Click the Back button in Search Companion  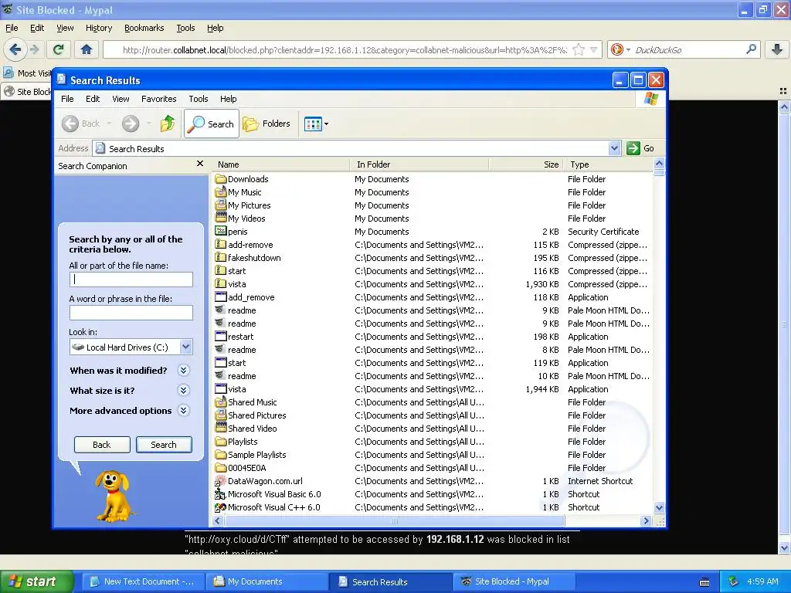point(102,445)
